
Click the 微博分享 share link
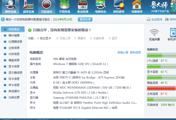point(123,52)
